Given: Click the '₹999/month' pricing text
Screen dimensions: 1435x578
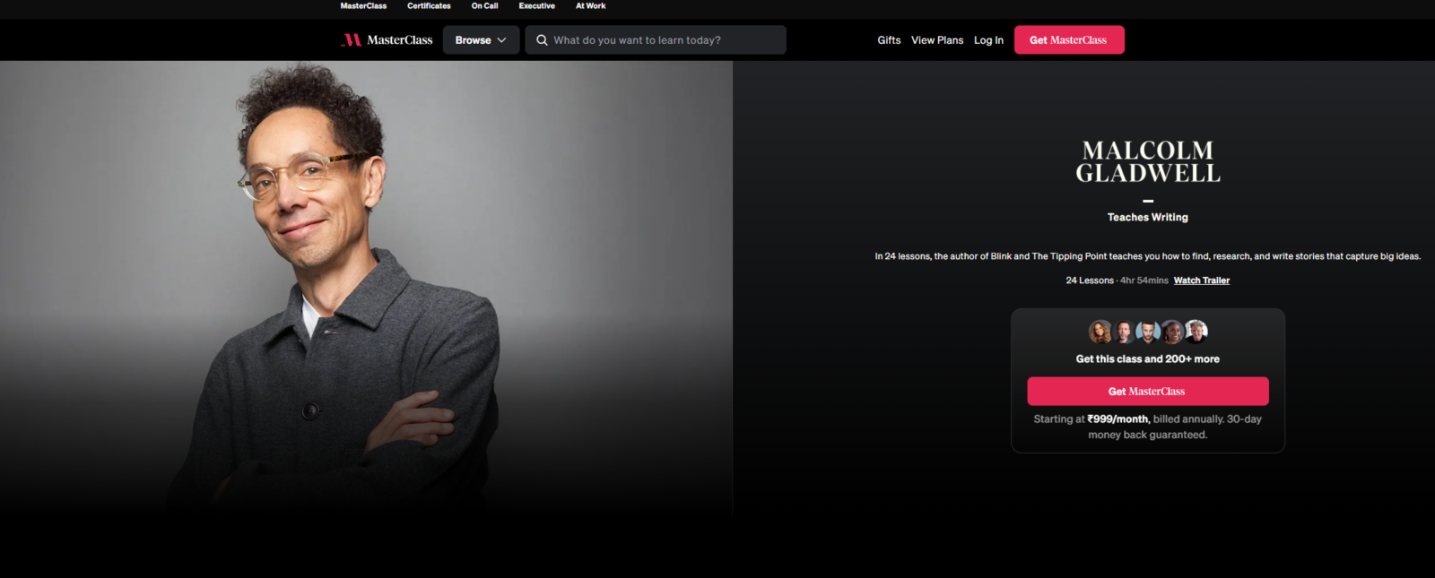Looking at the screenshot, I should tap(1118, 419).
